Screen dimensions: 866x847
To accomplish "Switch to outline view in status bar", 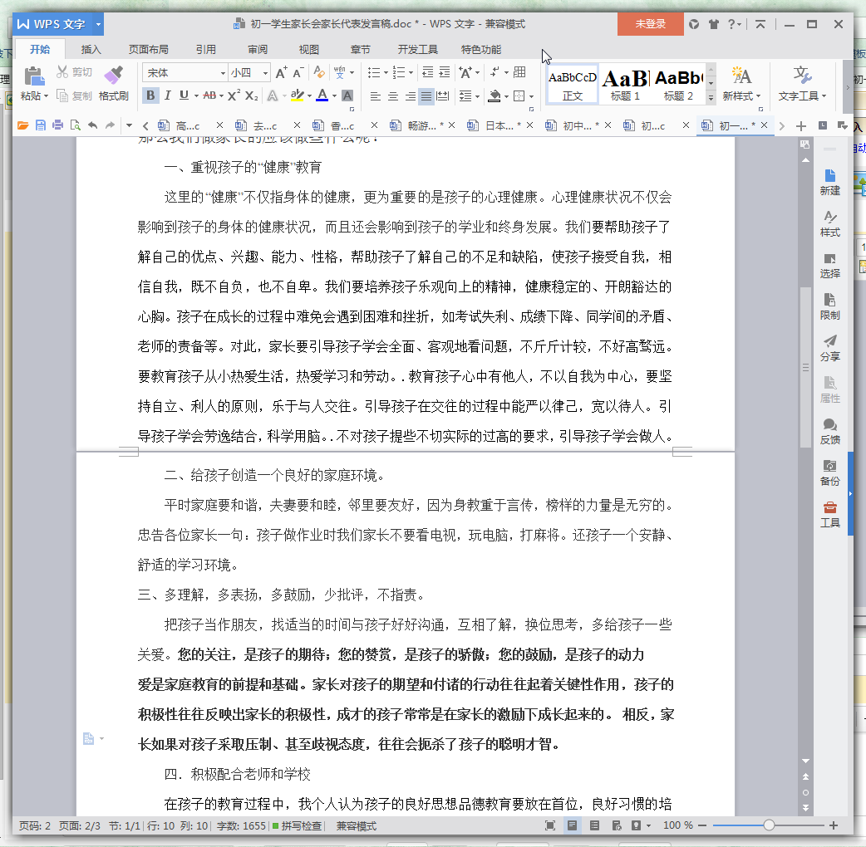I will coord(594,825).
